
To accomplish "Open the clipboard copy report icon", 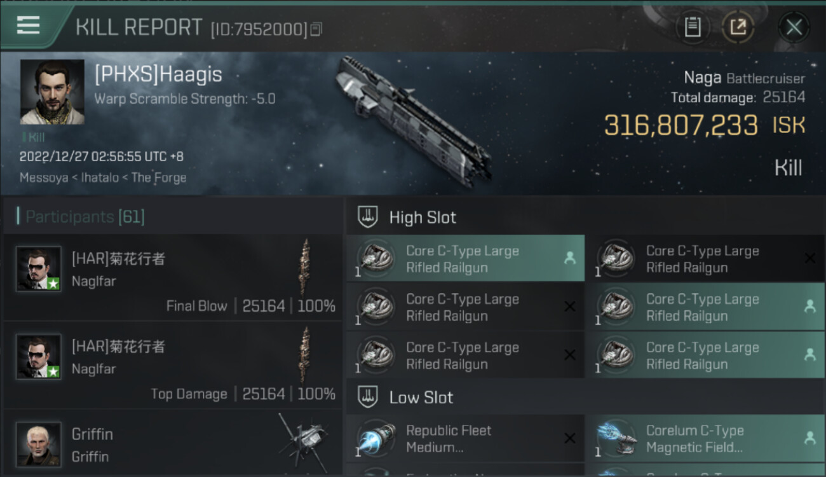I will pyautogui.click(x=693, y=27).
